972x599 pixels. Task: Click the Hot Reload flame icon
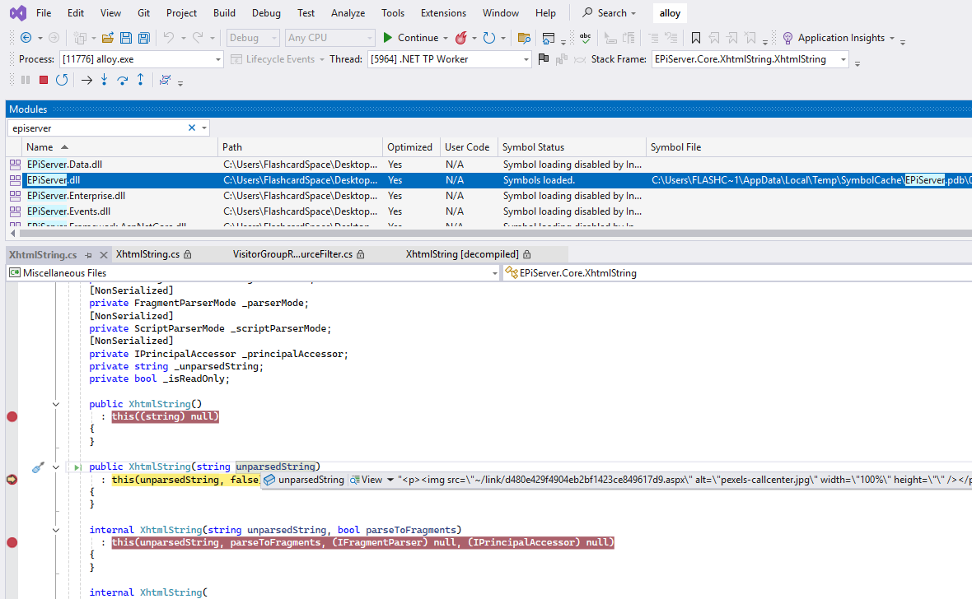coord(460,38)
